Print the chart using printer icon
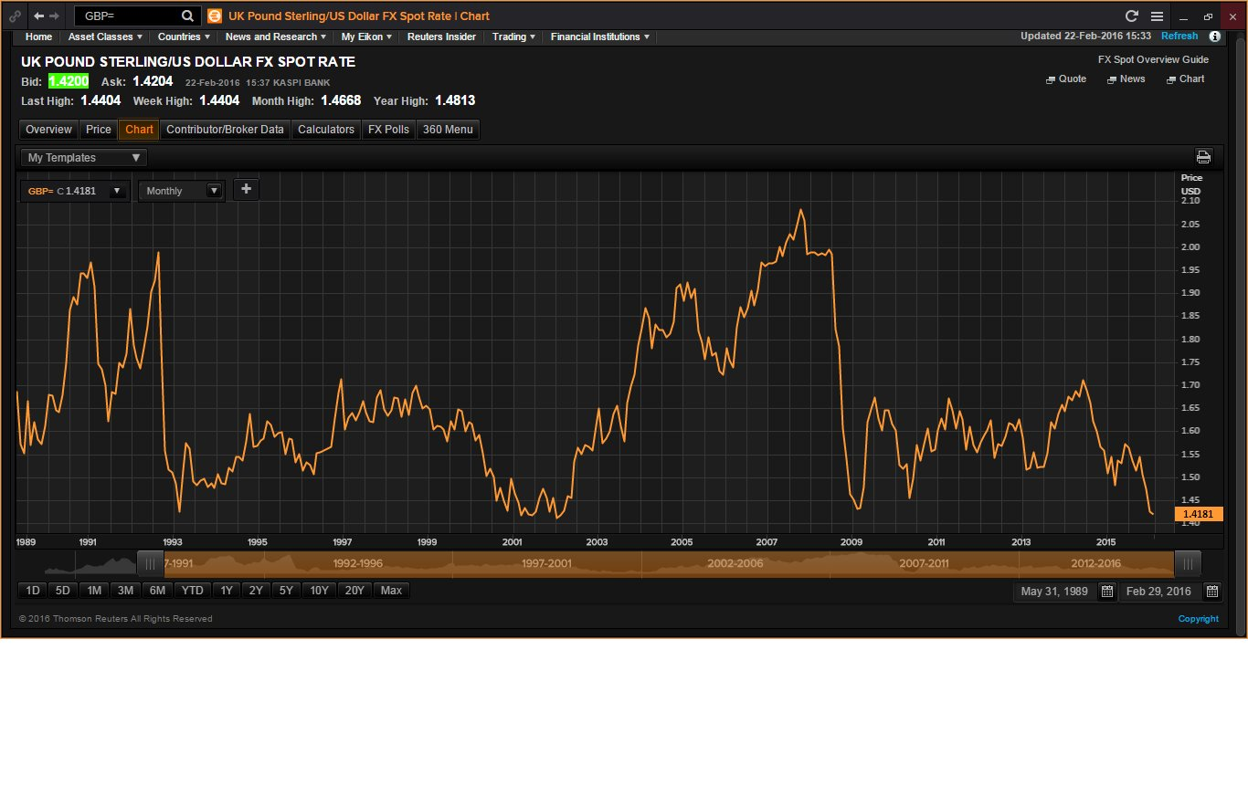The image size is (1248, 786). coord(1204,157)
